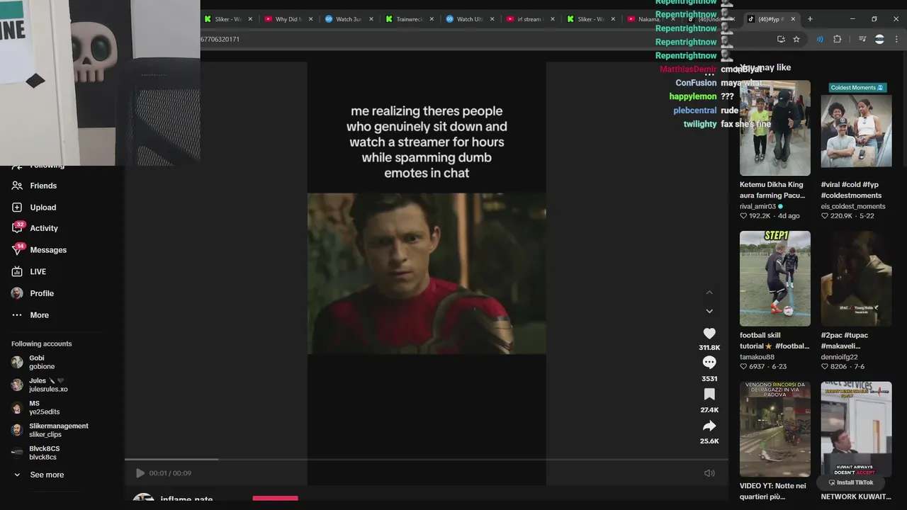This screenshot has width=907, height=510.
Task: Open comments via the 3531 speech bubble
Action: [709, 363]
